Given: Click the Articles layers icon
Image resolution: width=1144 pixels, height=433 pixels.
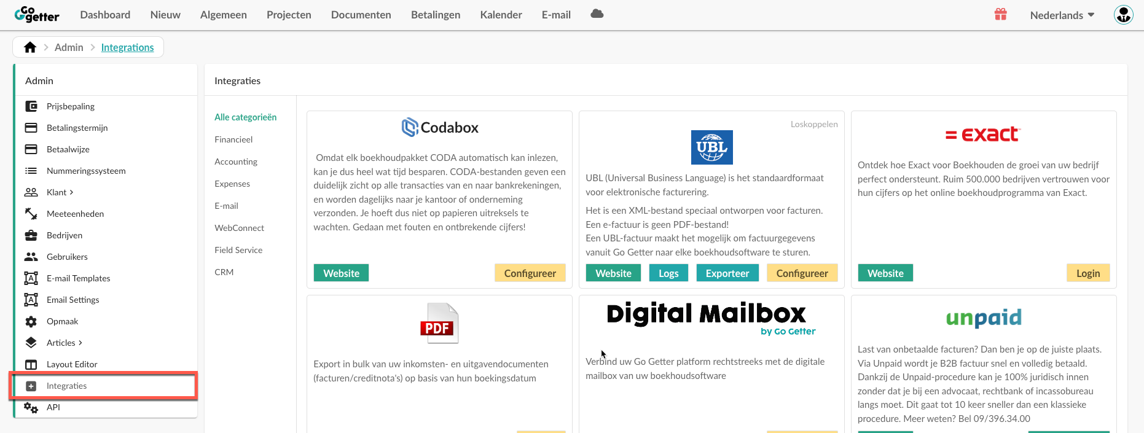Looking at the screenshot, I should click(31, 343).
